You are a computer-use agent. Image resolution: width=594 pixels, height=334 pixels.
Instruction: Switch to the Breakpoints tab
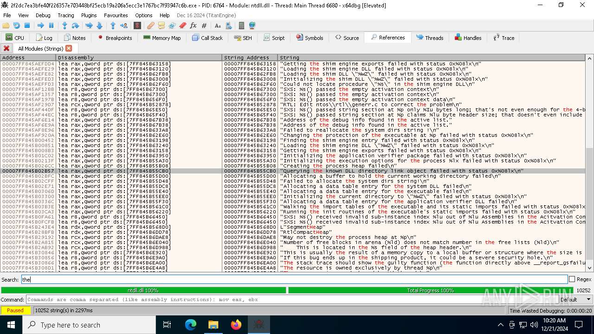[115, 38]
